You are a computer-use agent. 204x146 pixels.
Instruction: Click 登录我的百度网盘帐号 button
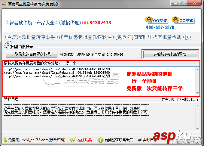pos(32,54)
